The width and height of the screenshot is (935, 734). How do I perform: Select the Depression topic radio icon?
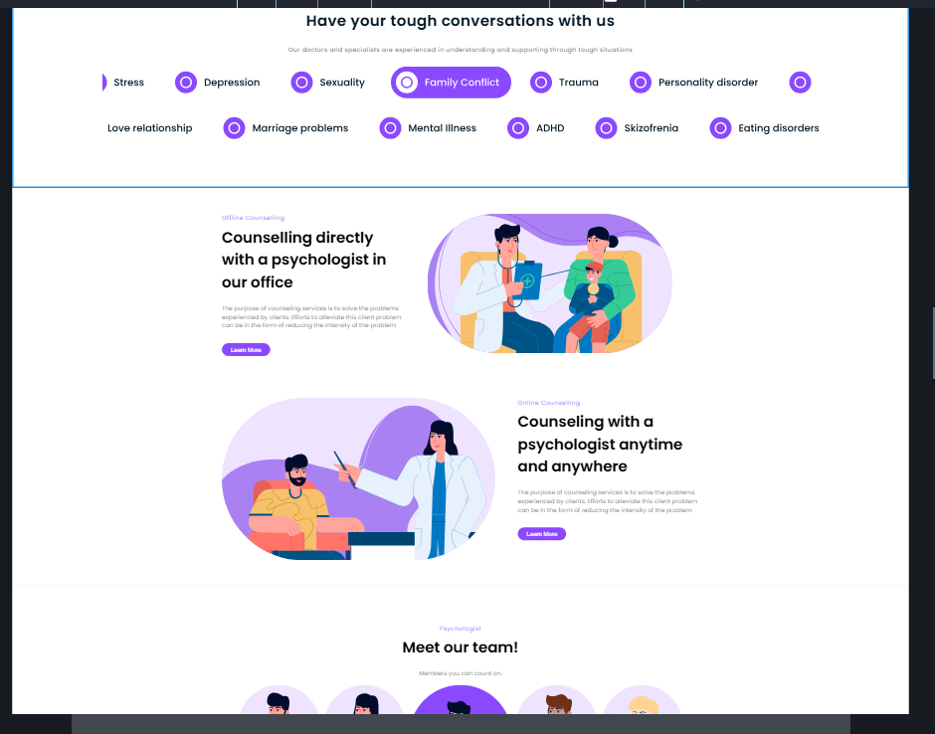coord(185,83)
